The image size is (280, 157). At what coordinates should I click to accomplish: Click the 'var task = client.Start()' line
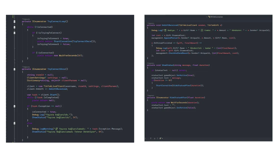(43, 95)
